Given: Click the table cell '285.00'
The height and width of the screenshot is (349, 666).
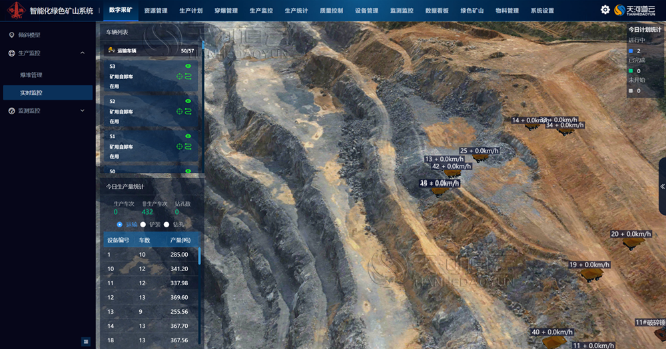Looking at the screenshot, I should pyautogui.click(x=179, y=255).
